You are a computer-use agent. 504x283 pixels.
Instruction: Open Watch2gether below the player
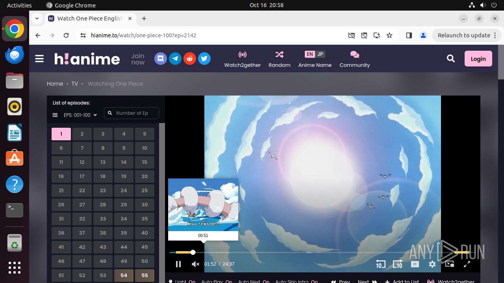click(451, 281)
